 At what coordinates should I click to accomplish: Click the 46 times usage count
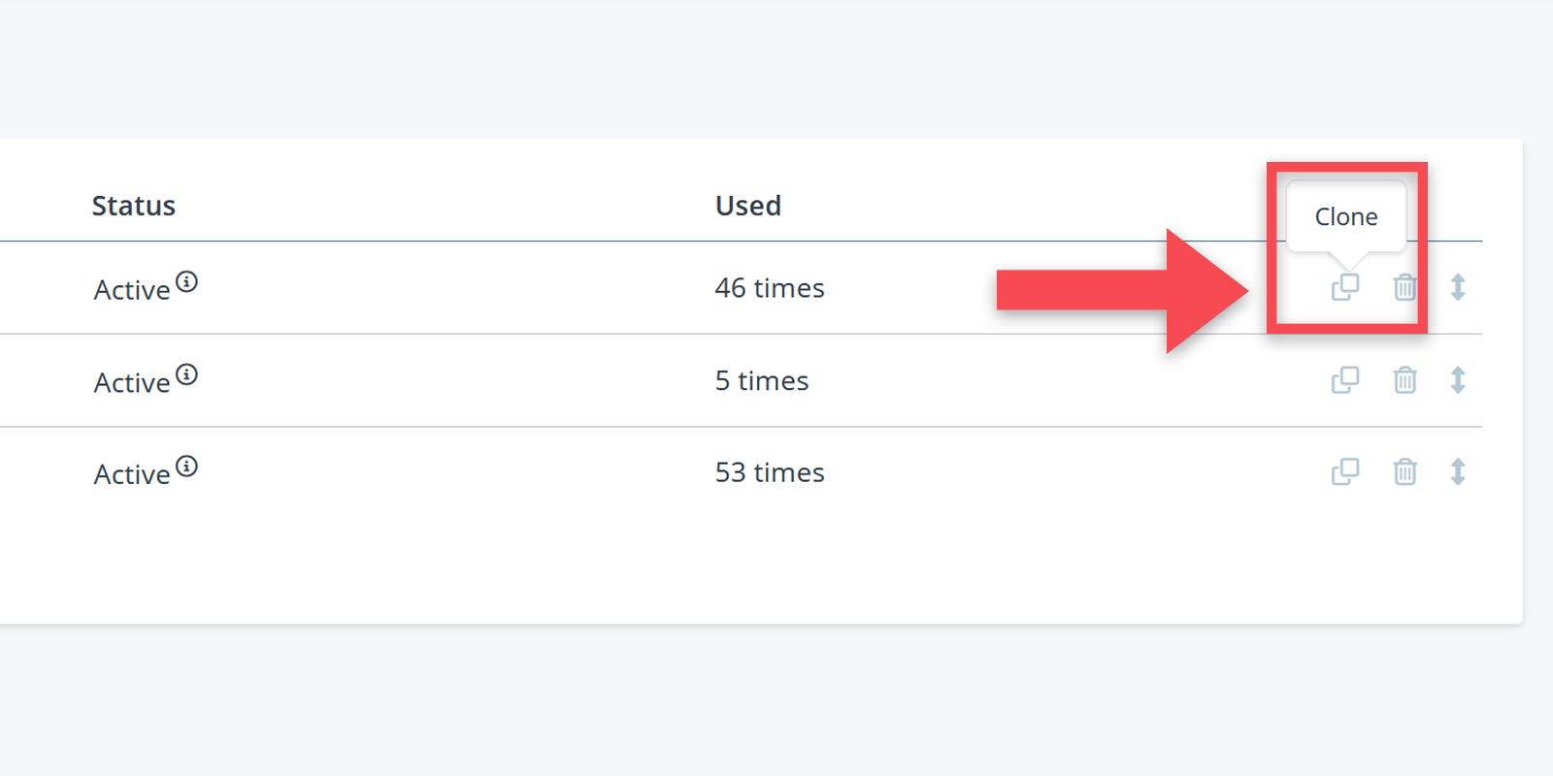[x=769, y=288]
